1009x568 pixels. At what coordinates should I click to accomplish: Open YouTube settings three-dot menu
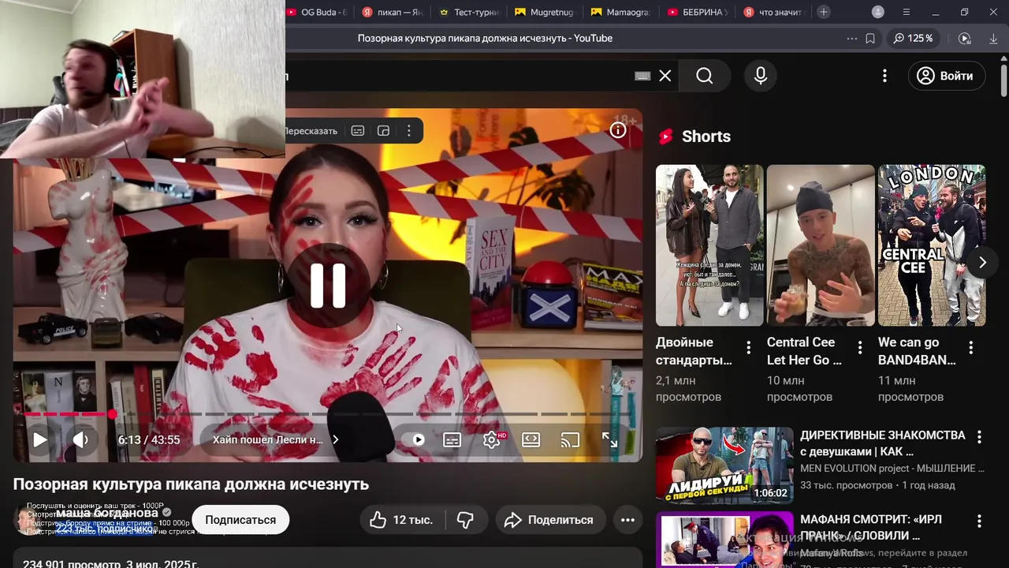tap(884, 76)
